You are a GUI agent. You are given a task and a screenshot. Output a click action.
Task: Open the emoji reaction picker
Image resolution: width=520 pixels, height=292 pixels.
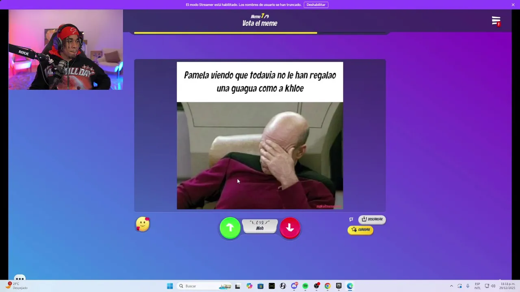[143, 224]
